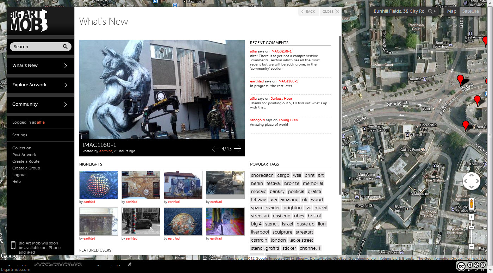The width and height of the screenshot is (493, 273).
Task: Switch map to Map view
Action: point(451,11)
